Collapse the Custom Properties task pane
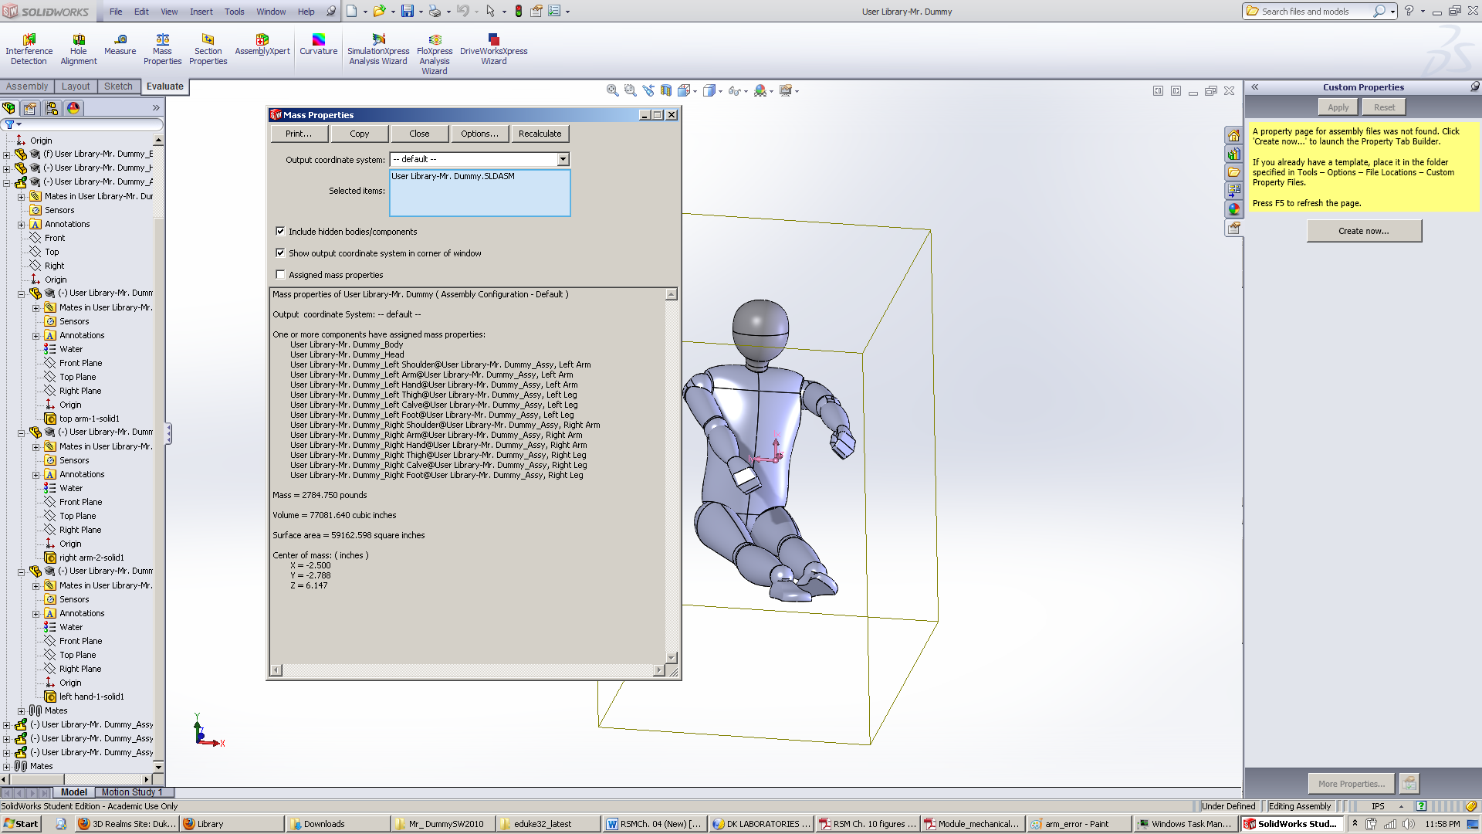The width and height of the screenshot is (1482, 834). click(1255, 87)
